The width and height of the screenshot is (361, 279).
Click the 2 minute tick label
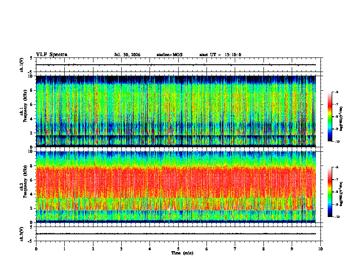pos(93,249)
